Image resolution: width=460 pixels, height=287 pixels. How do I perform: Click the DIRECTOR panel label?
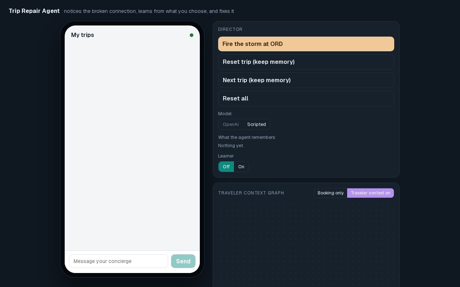point(230,29)
